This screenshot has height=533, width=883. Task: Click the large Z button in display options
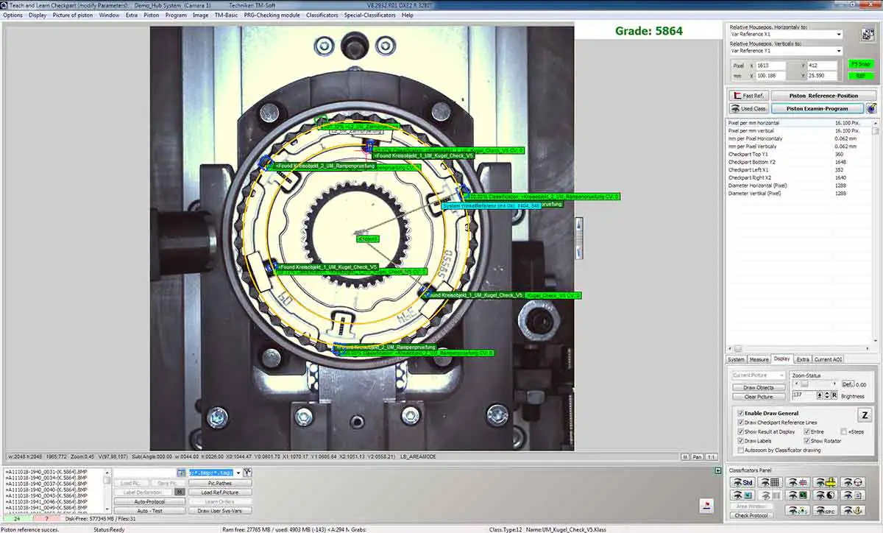pos(865,415)
